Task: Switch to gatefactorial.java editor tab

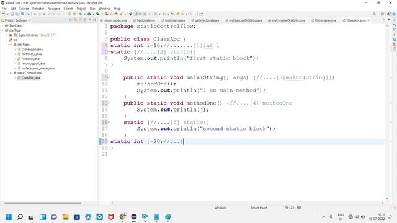Action: click(205, 20)
